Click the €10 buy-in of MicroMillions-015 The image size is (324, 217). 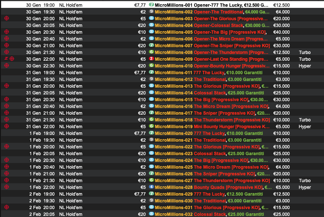point(142,100)
